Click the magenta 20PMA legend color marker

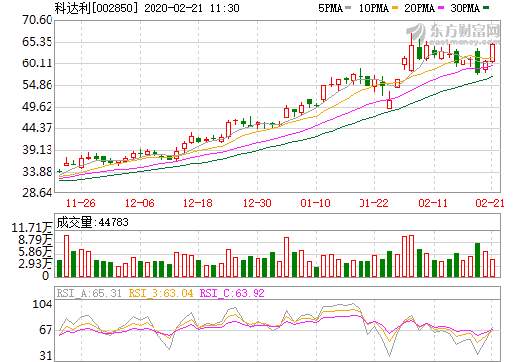point(441,7)
